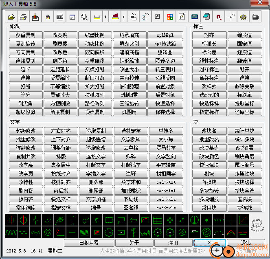Click the printer toolbar icon
This screenshot has width=270, height=259.
[24, 17]
